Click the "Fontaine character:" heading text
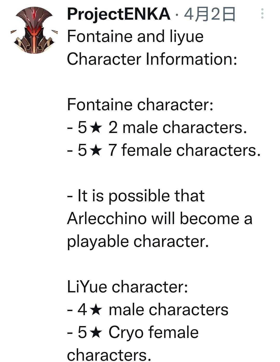 point(140,105)
